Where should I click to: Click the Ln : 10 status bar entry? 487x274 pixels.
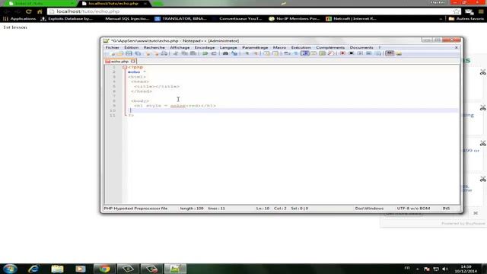tap(263, 208)
